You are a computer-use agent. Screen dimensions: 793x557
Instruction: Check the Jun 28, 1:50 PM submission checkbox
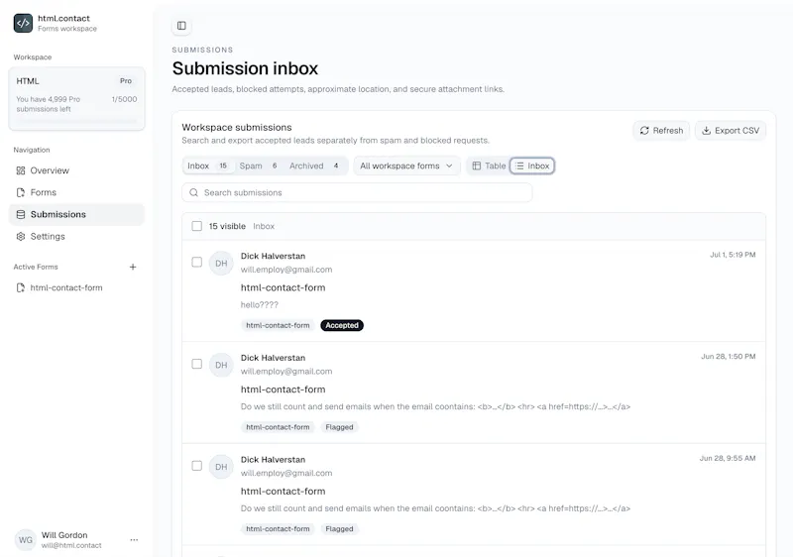(x=196, y=364)
